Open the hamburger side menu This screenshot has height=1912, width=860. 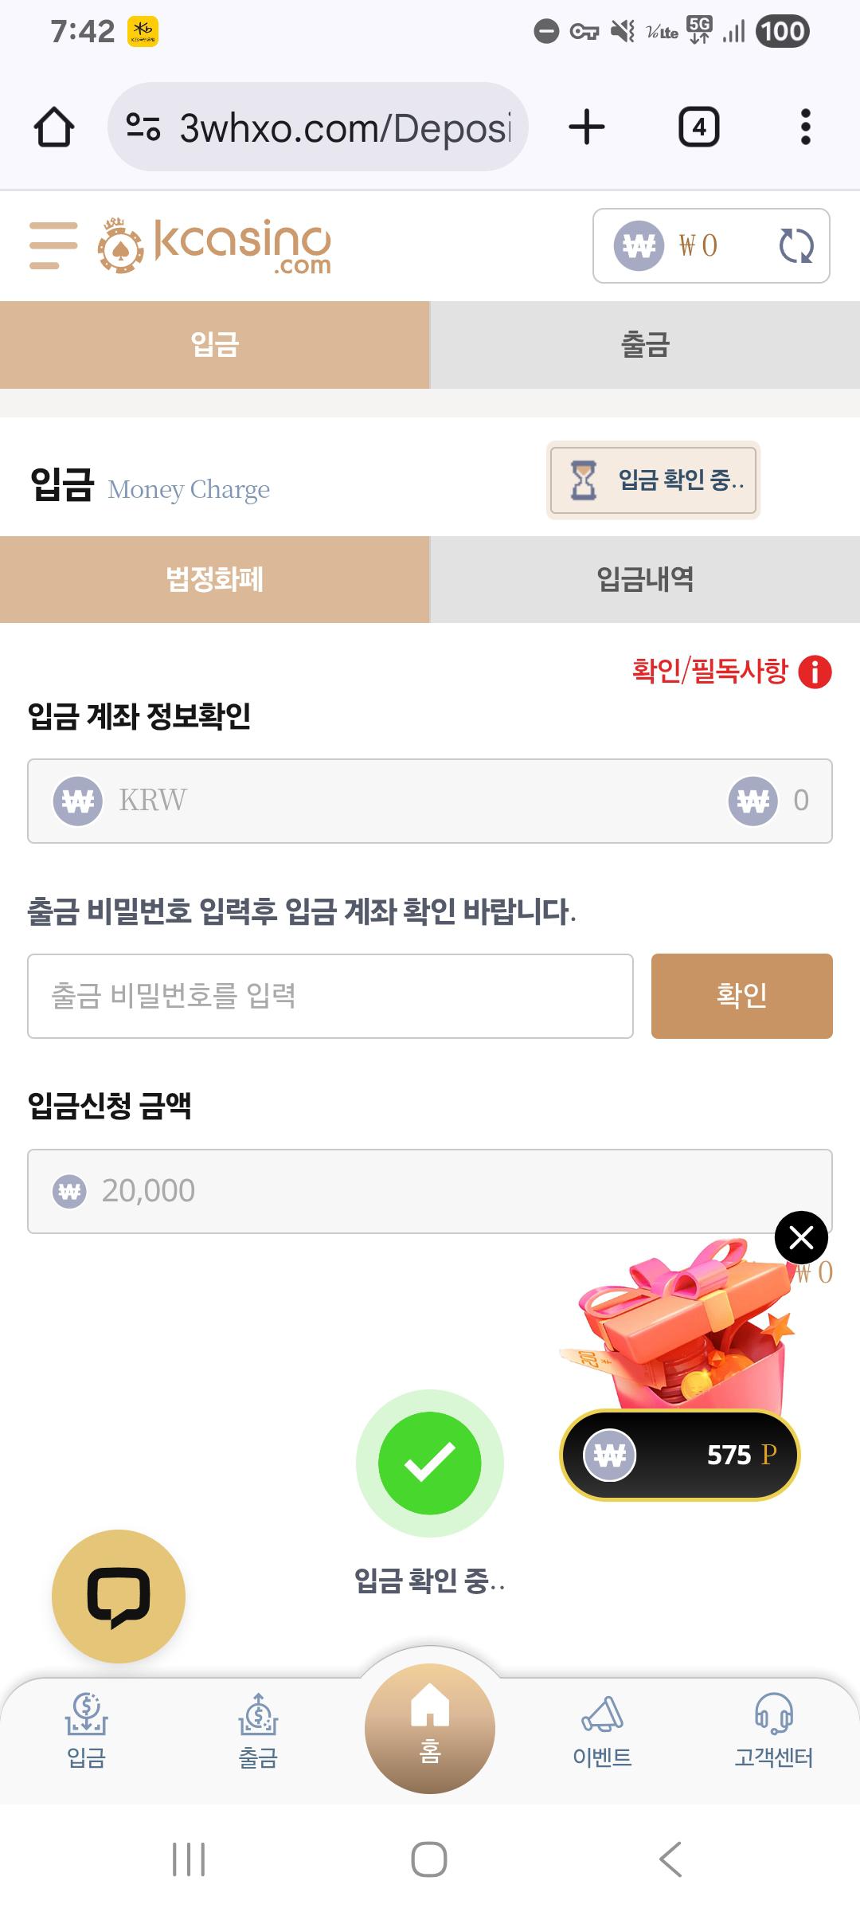tap(53, 245)
